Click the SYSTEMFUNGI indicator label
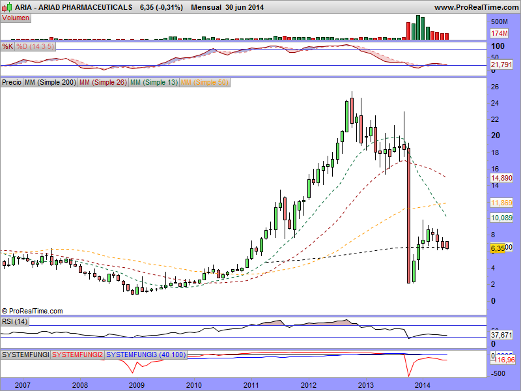The height and width of the screenshot is (391, 521). (25, 355)
